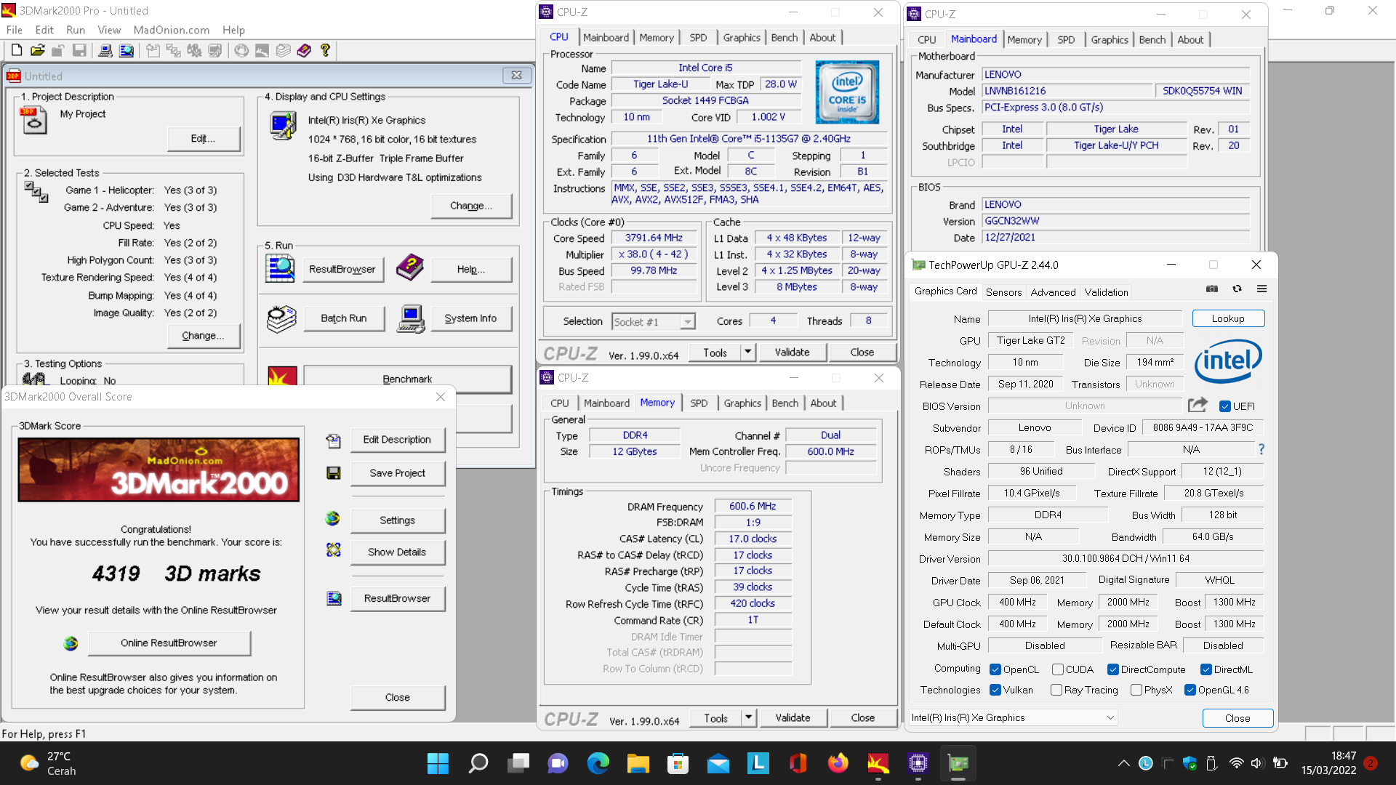Click Validate in CPU-Z Memory window
1396x785 pixels.
(x=793, y=717)
